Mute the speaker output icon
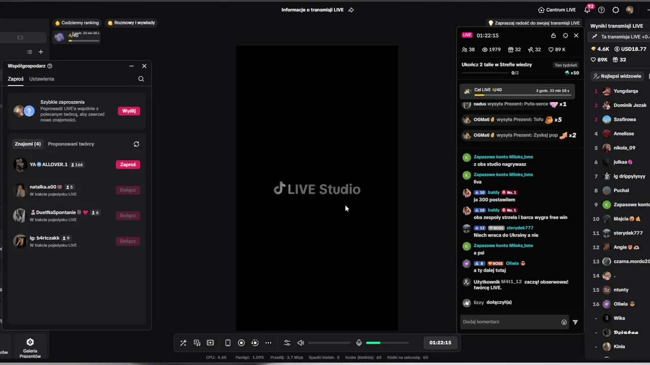Viewport: 650px width, 365px height. coord(301,343)
